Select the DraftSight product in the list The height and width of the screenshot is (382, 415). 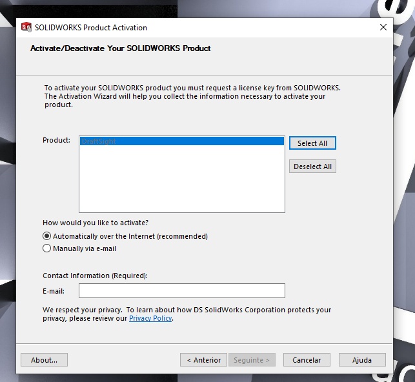pyautogui.click(x=182, y=141)
